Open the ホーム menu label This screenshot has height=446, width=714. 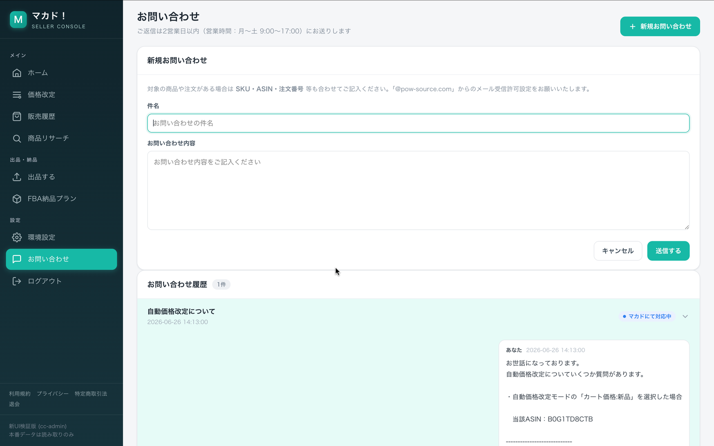tap(38, 73)
